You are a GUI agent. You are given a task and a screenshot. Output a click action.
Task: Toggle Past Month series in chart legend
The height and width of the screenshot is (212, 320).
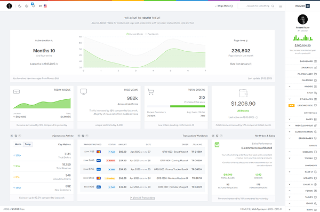pyautogui.click(x=151, y=34)
